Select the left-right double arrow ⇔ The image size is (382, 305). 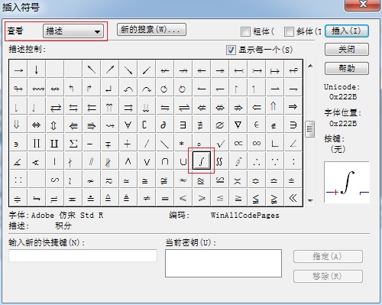coord(37,125)
